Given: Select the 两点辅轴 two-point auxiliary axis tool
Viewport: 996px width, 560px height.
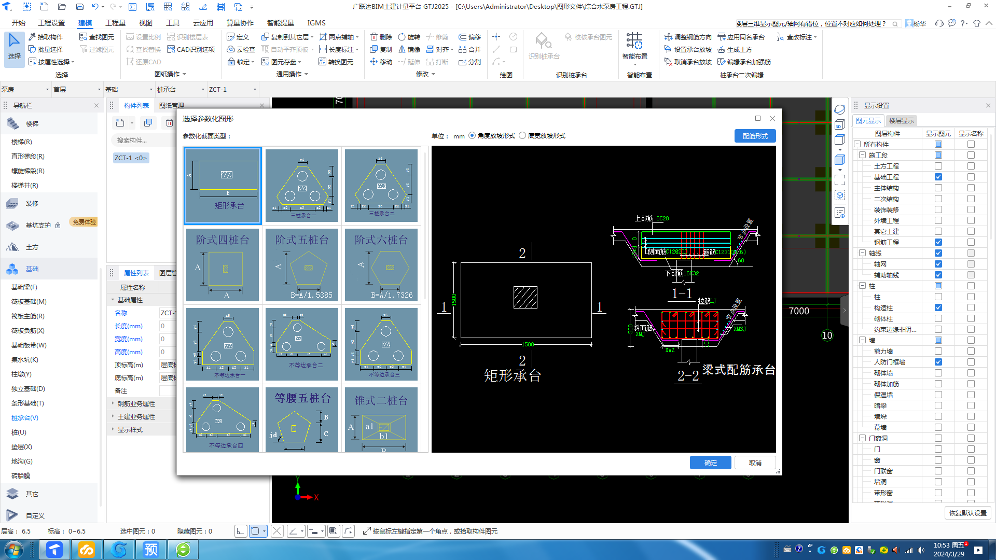Looking at the screenshot, I should (339, 37).
